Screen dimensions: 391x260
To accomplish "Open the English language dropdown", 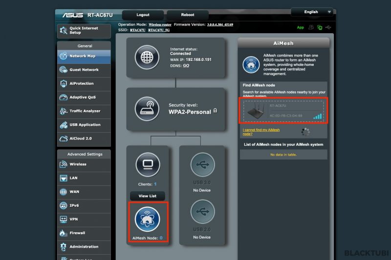I will [312, 12].
